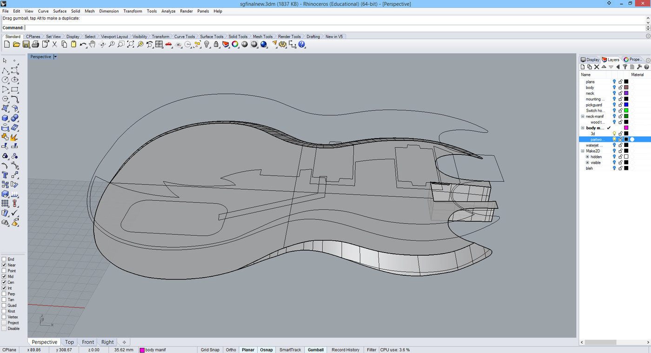Toggle visibility bulb of pickguard layer
The height and width of the screenshot is (353, 651).
(x=614, y=105)
